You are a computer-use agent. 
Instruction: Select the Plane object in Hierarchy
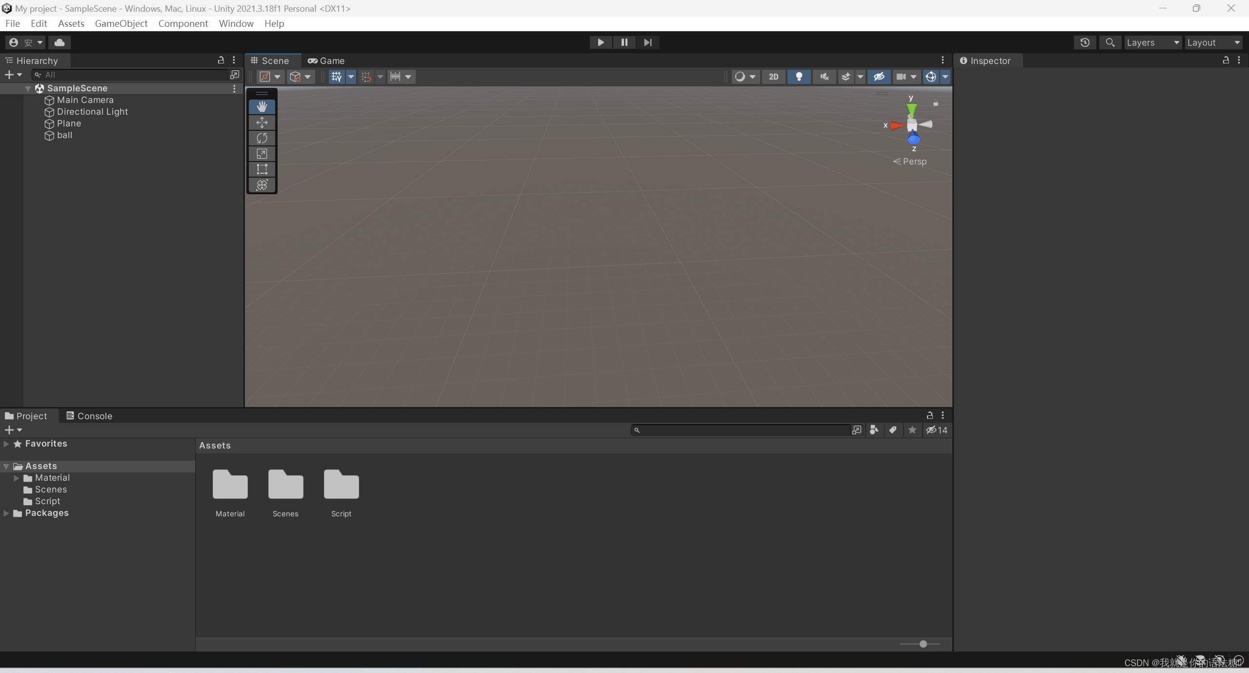pos(69,122)
